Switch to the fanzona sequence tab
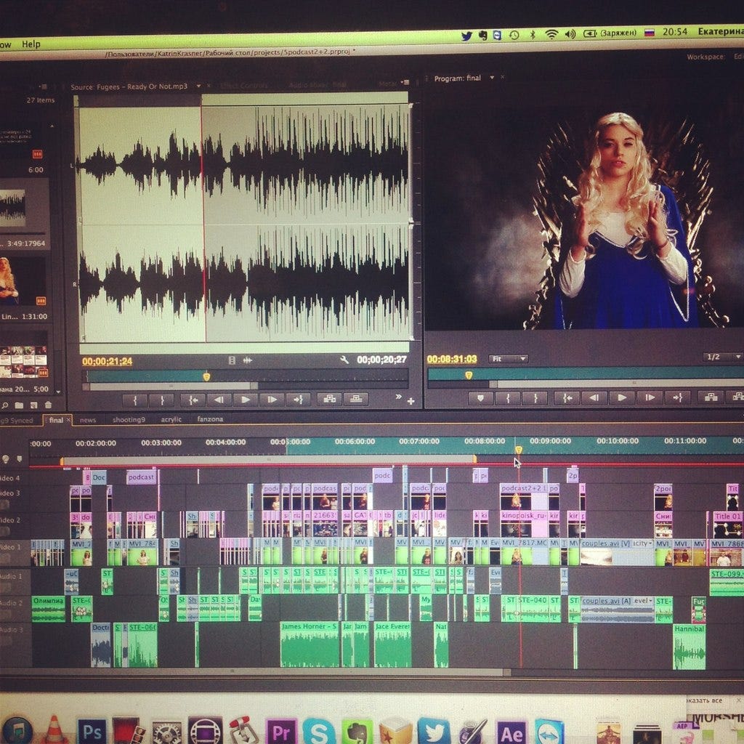744x744 pixels. pos(210,419)
